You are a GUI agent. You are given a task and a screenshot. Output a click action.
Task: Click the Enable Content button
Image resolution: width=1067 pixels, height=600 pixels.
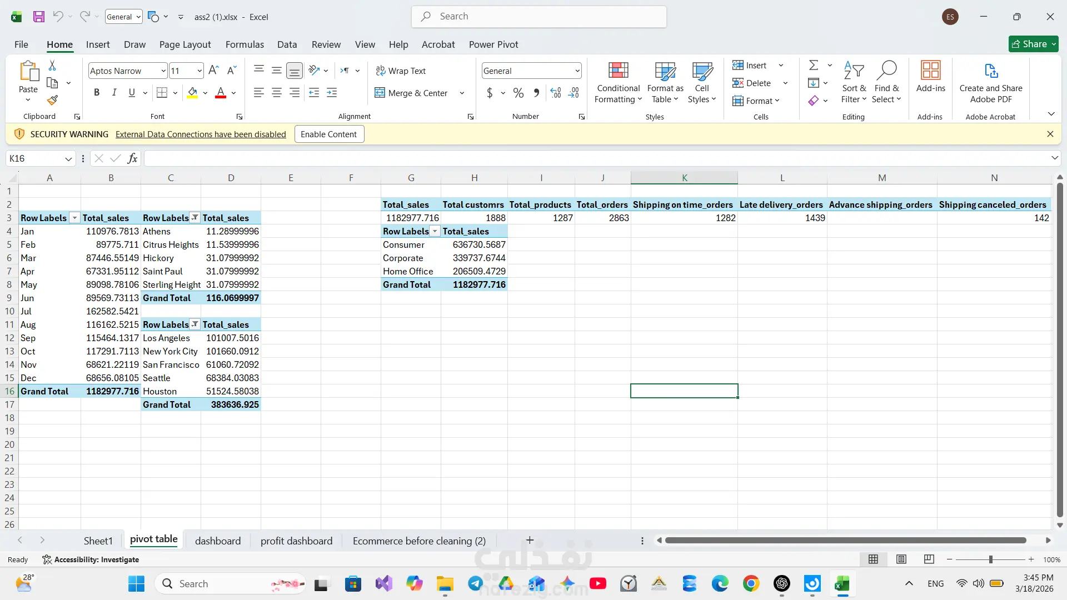(x=328, y=134)
